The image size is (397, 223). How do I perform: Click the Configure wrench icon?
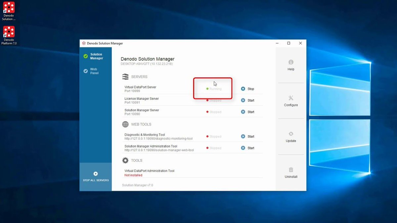(290, 98)
